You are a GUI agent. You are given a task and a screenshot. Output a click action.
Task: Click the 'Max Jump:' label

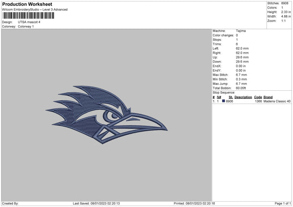coord(220,83)
